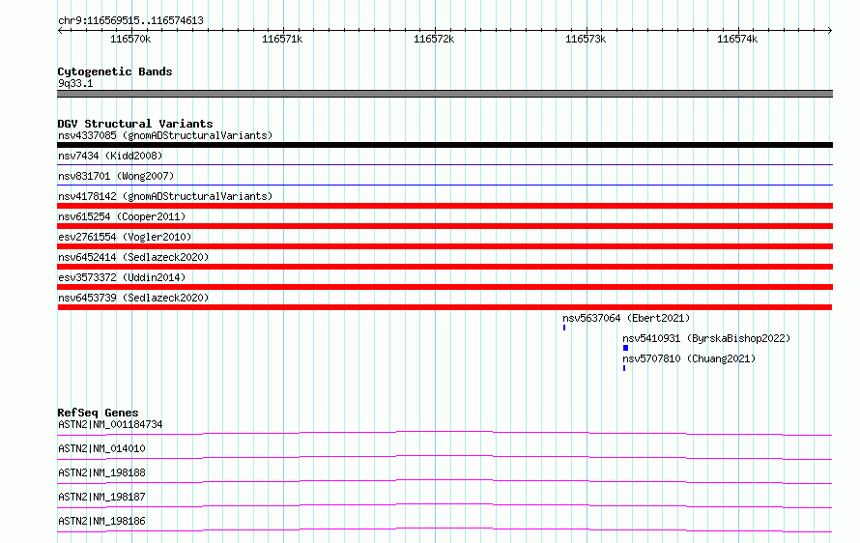Click the magenta ASTN2|NM_198186 transcript line

[444, 529]
